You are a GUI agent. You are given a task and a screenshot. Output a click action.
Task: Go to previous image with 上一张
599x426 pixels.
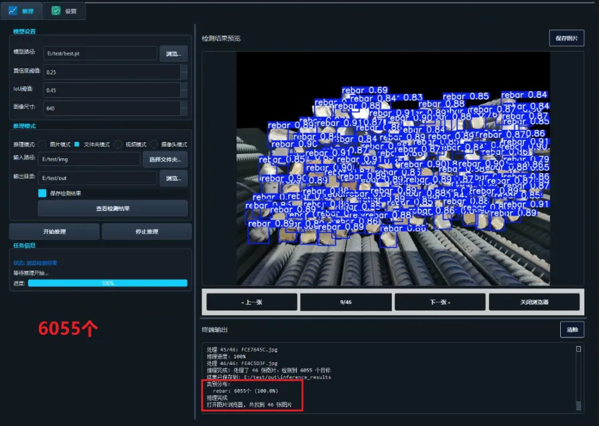coord(251,301)
